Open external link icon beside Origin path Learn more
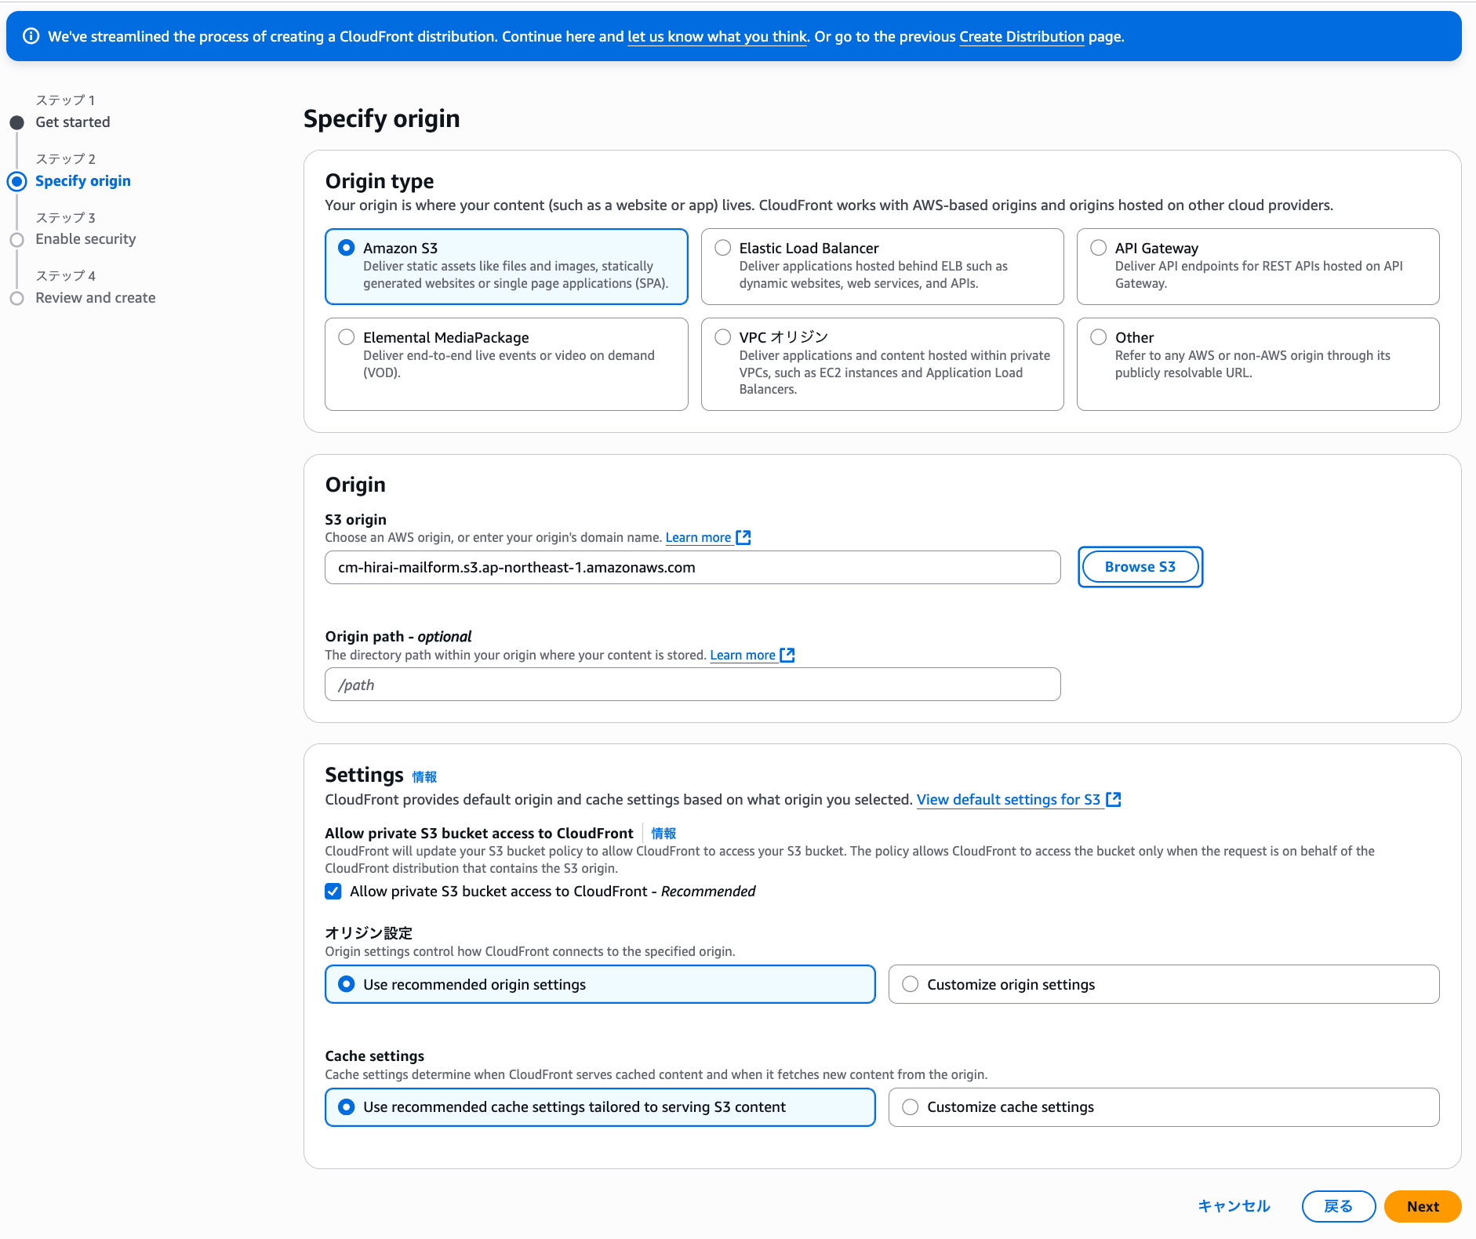 [787, 656]
